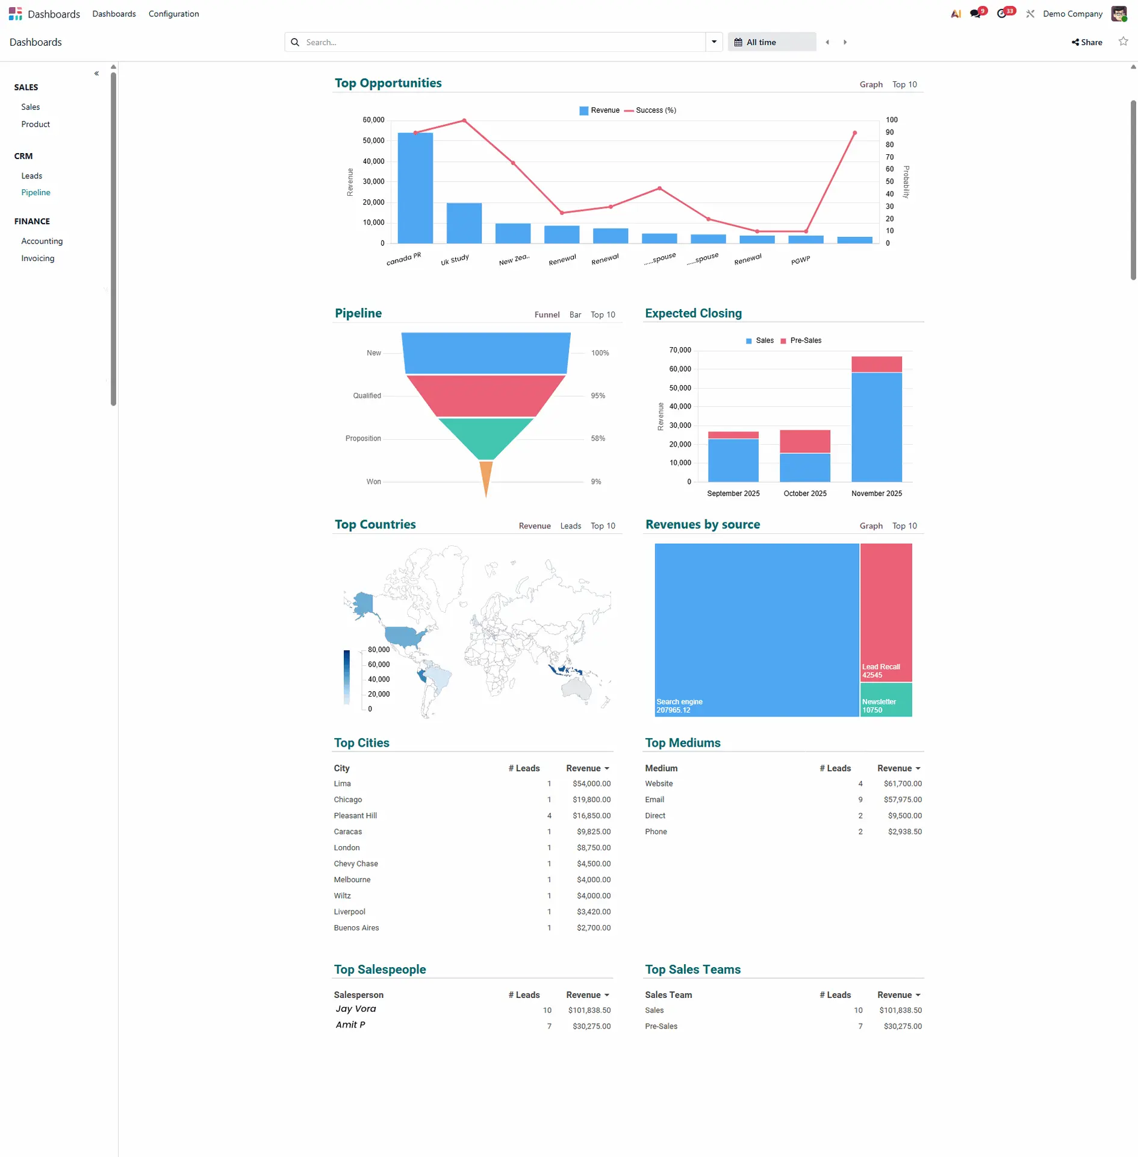
Task: Sort Top Mediums by Revenue column arrow
Action: click(x=918, y=768)
